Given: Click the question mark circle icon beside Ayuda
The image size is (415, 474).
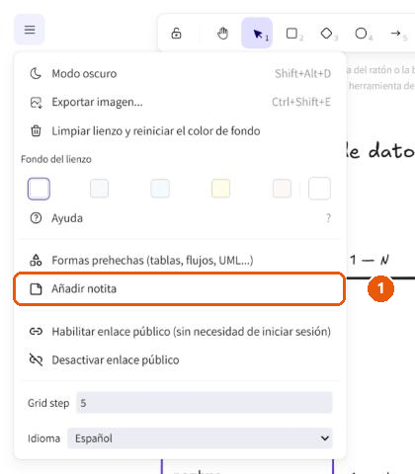Looking at the screenshot, I should pyautogui.click(x=36, y=218).
